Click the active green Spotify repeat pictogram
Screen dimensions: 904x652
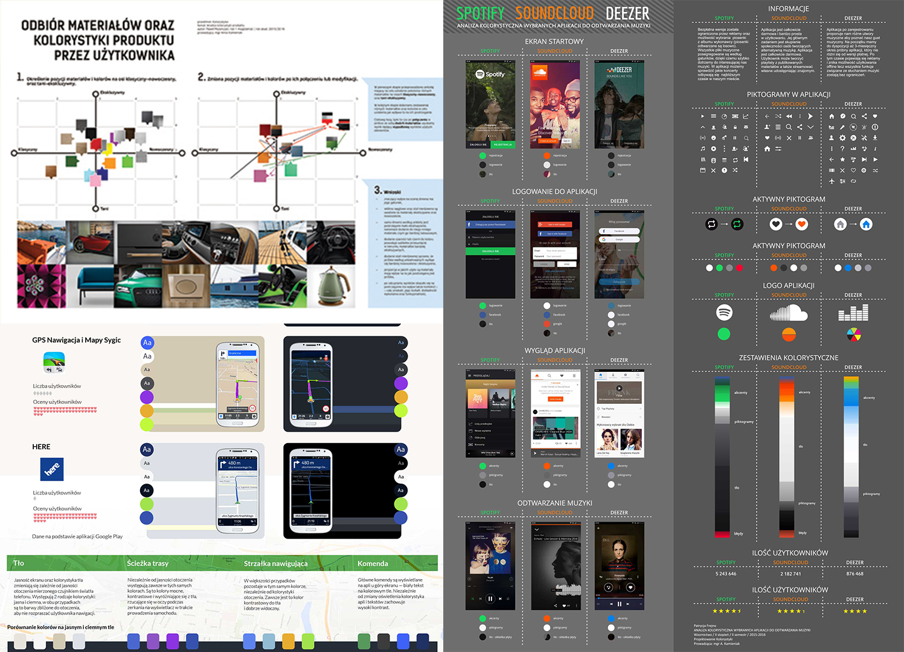pos(737,224)
